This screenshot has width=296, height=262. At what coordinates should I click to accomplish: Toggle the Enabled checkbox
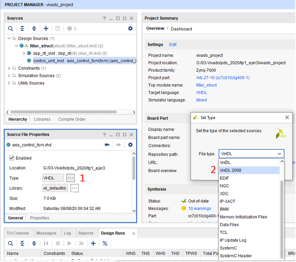point(12,158)
